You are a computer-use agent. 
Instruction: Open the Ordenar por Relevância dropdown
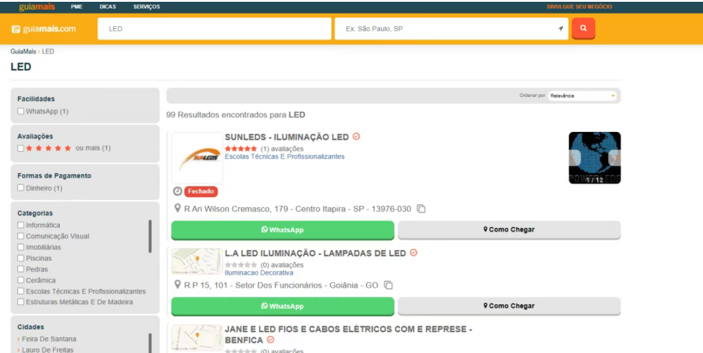(x=582, y=96)
